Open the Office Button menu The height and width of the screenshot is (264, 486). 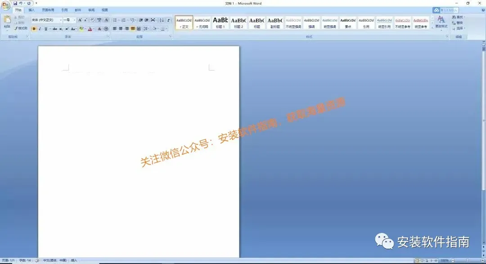coord(5,5)
